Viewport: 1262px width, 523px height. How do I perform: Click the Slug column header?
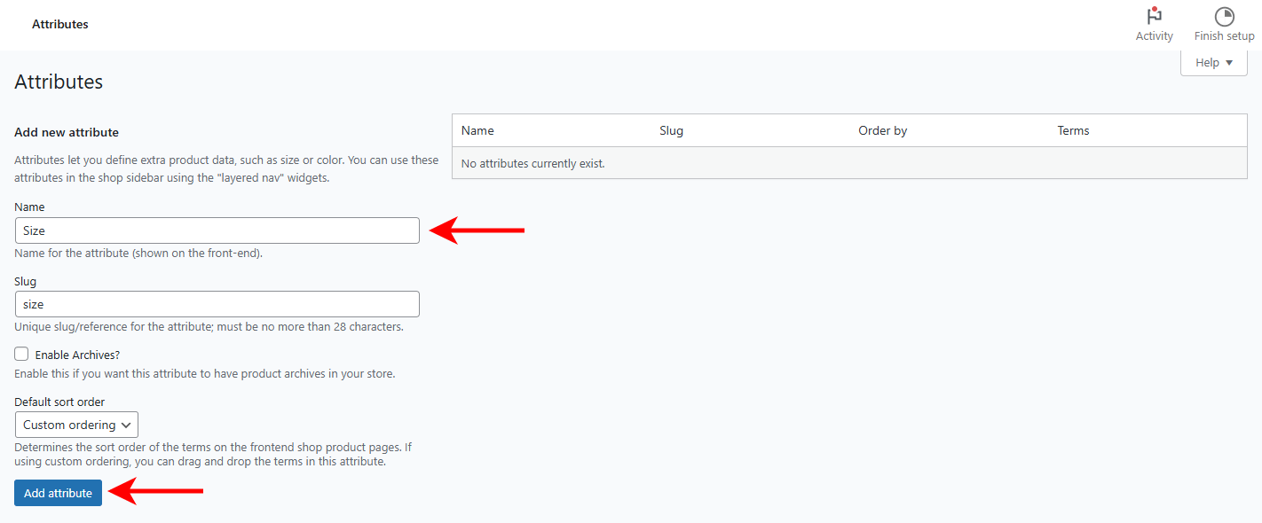tap(672, 130)
